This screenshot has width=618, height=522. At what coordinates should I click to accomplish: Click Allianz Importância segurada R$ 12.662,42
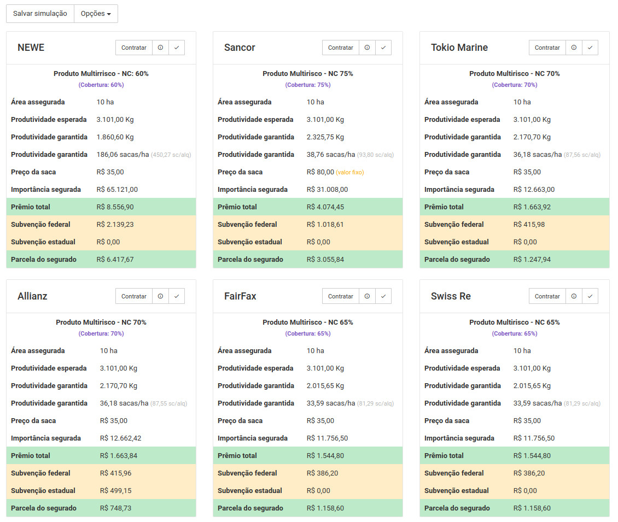[x=120, y=438]
